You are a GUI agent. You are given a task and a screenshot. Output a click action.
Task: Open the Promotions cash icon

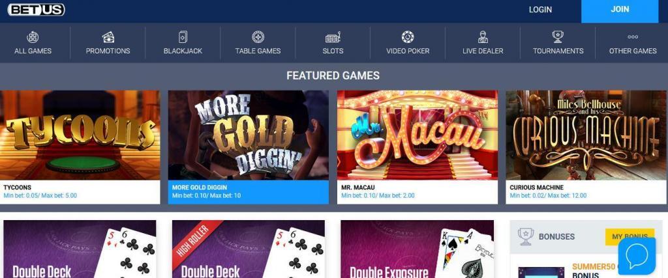(x=108, y=37)
